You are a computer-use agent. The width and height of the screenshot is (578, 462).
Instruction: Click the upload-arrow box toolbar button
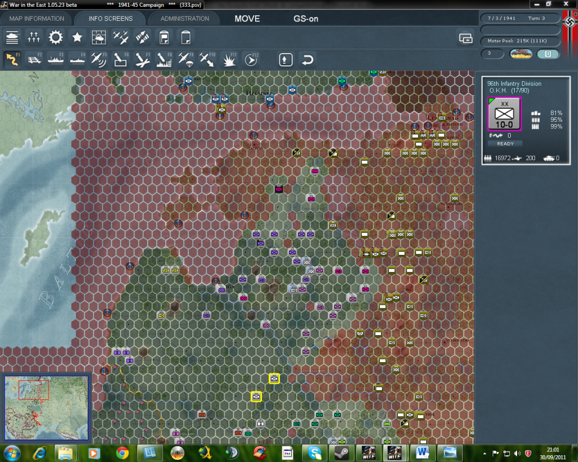pyautogui.click(x=286, y=60)
